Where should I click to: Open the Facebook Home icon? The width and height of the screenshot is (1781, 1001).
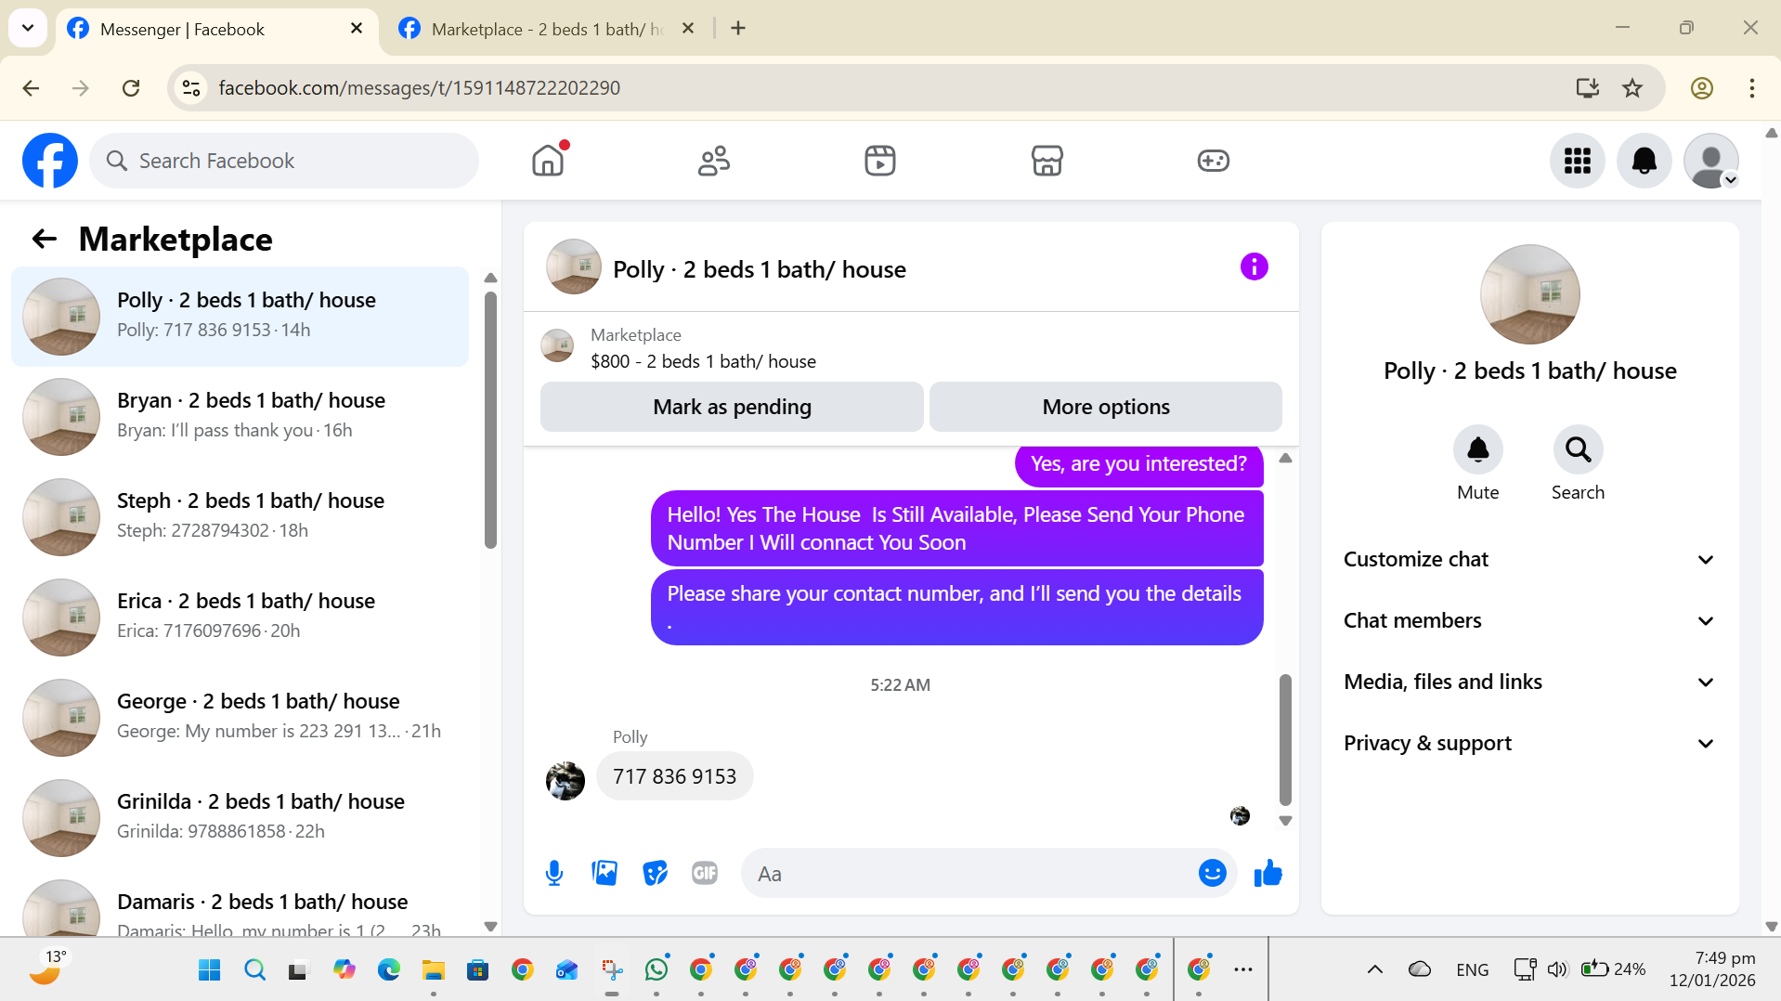pyautogui.click(x=548, y=161)
